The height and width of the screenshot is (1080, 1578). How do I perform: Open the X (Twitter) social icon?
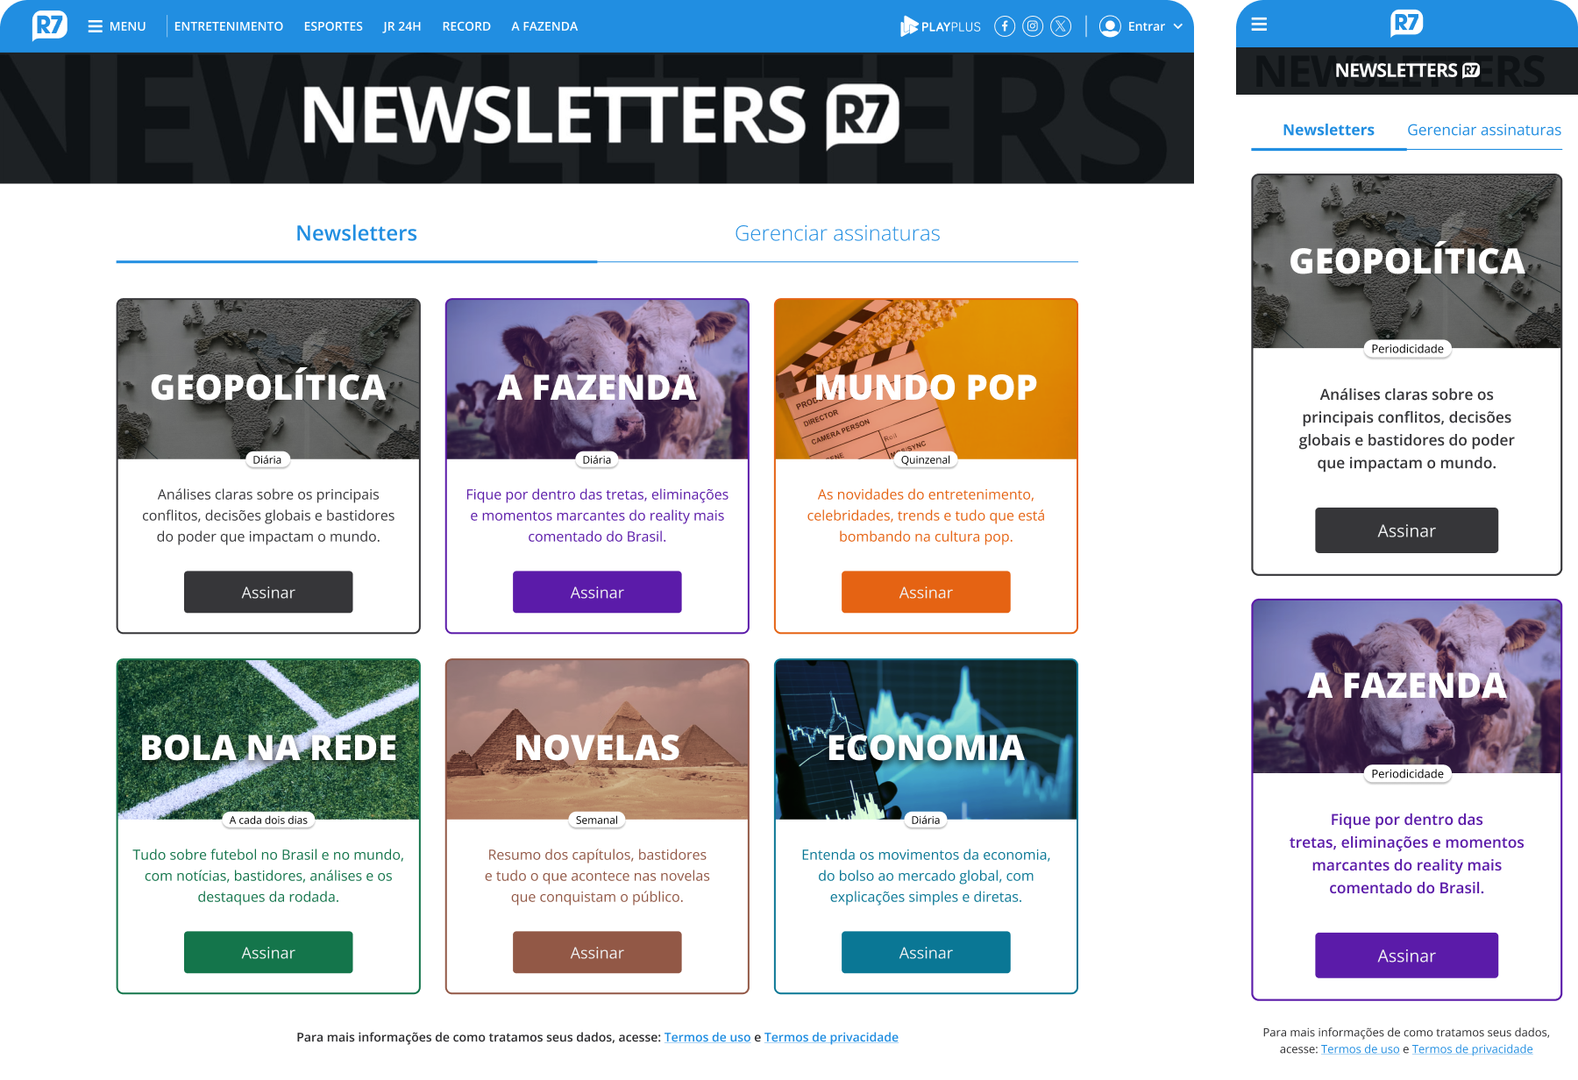click(1061, 26)
